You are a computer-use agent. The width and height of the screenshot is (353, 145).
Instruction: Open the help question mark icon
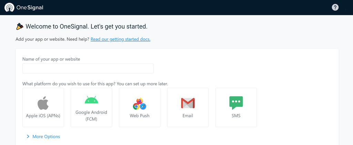pos(335,8)
